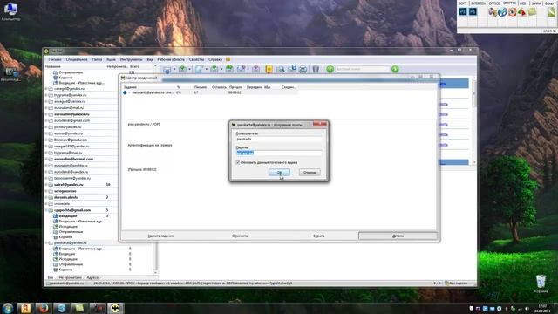Open the Свойства menu
This screenshot has width=558, height=314.
(x=196, y=59)
